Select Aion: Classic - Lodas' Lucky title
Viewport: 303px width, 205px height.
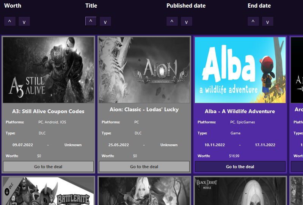point(144,109)
